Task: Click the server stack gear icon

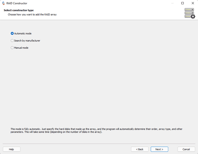Action: pos(190,13)
